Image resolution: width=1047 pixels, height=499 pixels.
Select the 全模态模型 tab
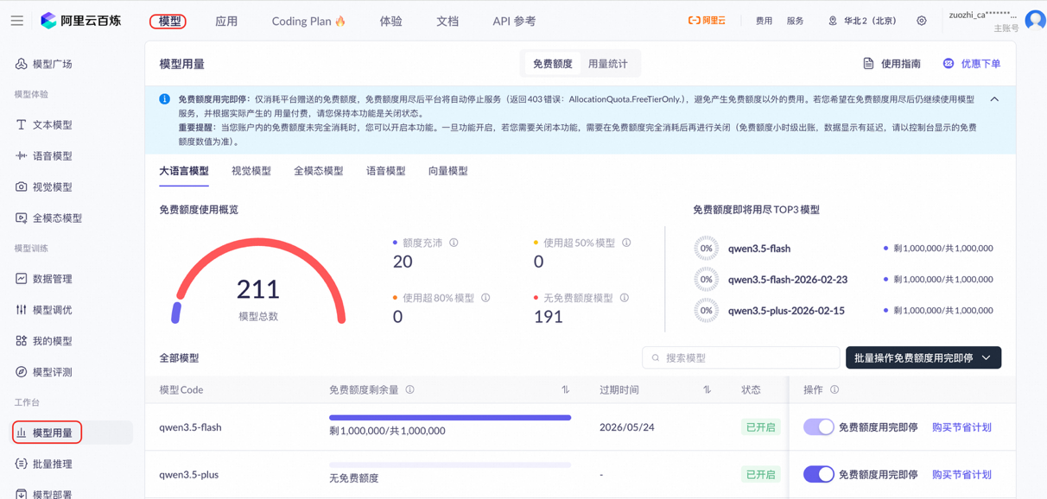319,171
